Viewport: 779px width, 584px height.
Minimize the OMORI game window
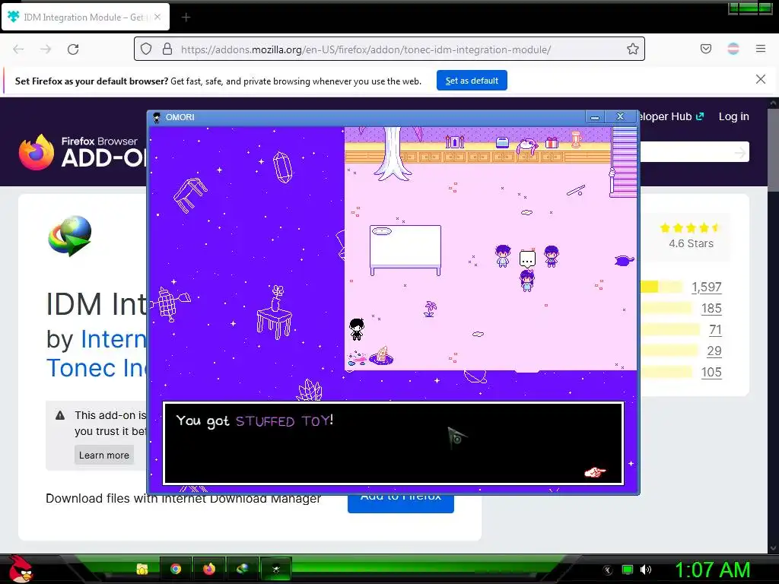tap(595, 116)
